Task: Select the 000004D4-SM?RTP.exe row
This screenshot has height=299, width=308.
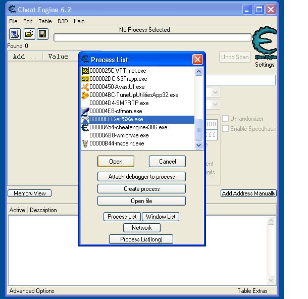Action: click(138, 103)
